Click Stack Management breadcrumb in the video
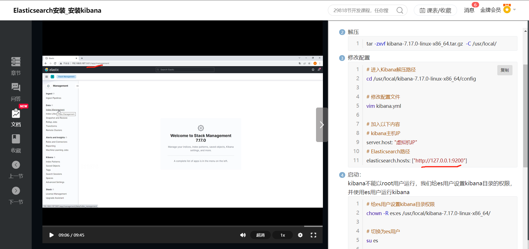 pyautogui.click(x=66, y=77)
